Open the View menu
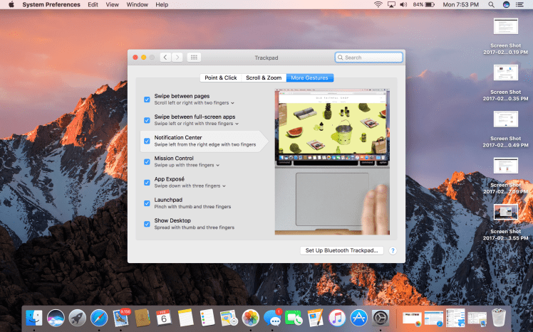This screenshot has width=533, height=332. coord(113,4)
